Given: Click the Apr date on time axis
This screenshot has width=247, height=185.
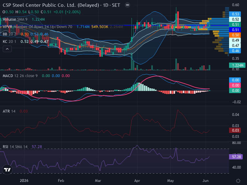Looking at the screenshot, I should click(137, 181).
